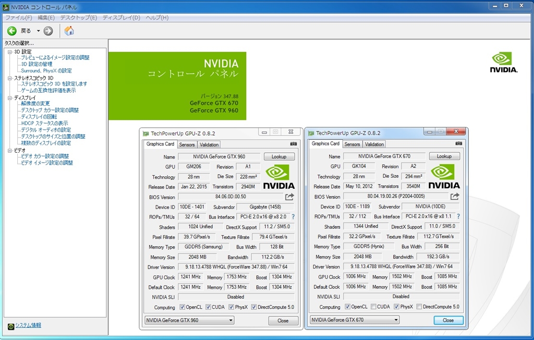Toggle CUDA checkbox in GTX 670 window
Viewport: 534px width, 340px height.
click(373, 307)
